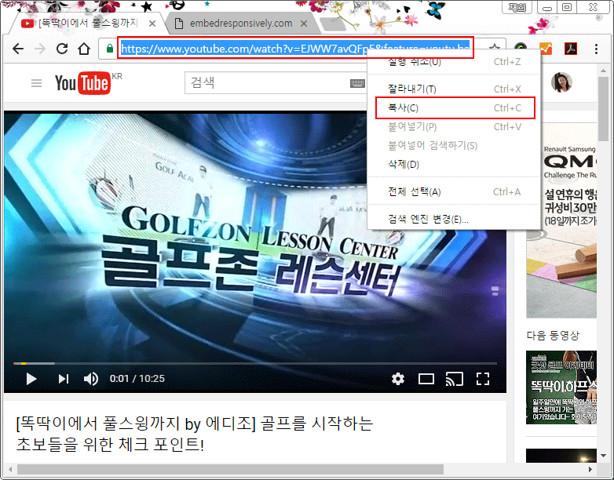This screenshot has height=480, width=614.
Task: Open the YouTube hamburger guide menu
Action: coord(36,83)
